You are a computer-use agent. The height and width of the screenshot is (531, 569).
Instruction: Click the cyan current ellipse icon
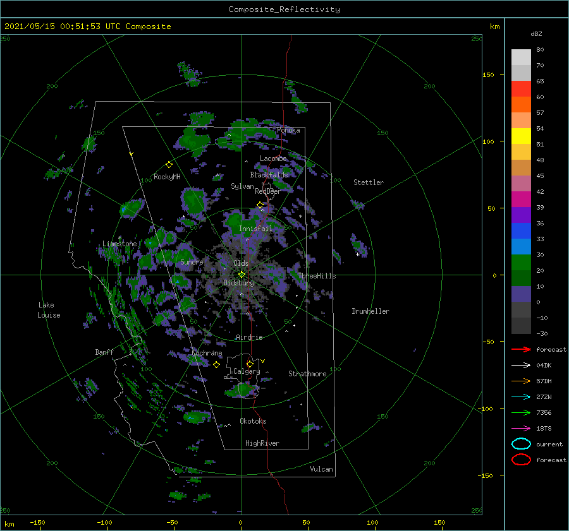(x=521, y=444)
